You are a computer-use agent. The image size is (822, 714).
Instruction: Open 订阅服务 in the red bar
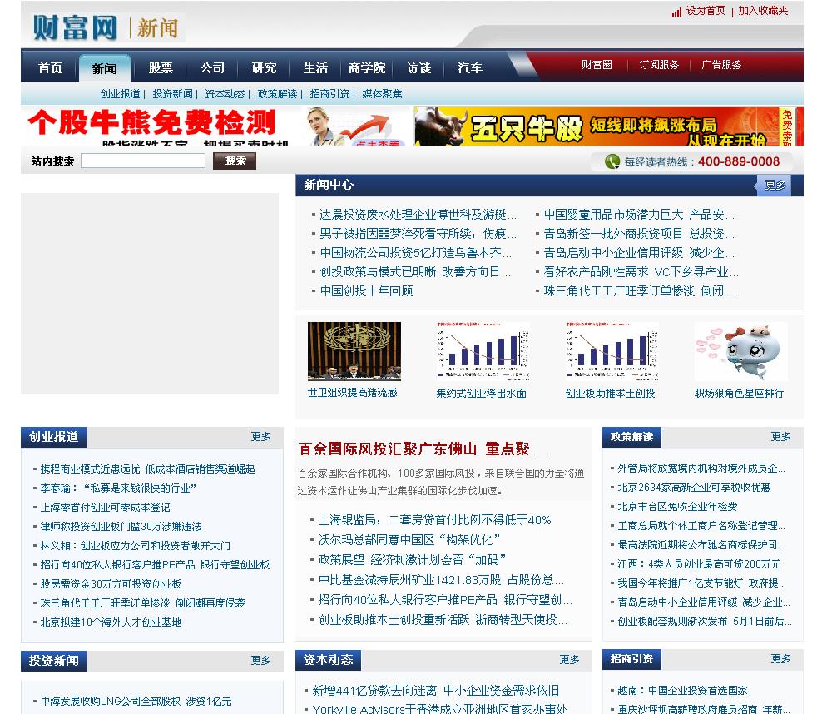point(659,64)
